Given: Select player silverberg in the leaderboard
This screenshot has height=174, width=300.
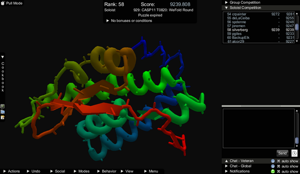Looking at the screenshot, I should pyautogui.click(x=261, y=30).
